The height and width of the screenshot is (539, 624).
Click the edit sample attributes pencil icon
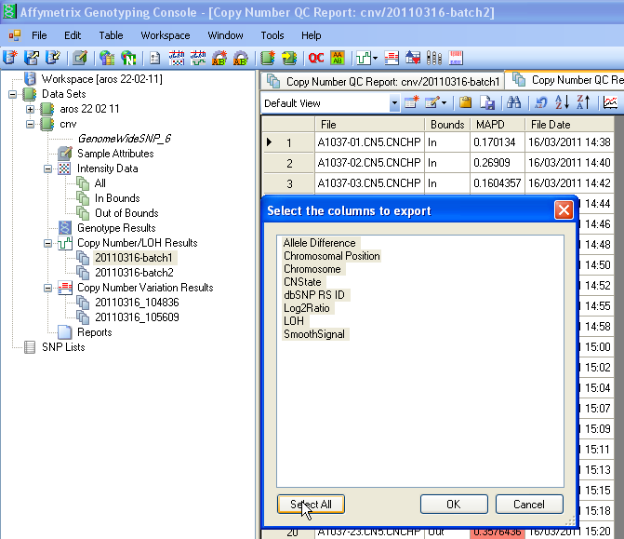coord(80,58)
